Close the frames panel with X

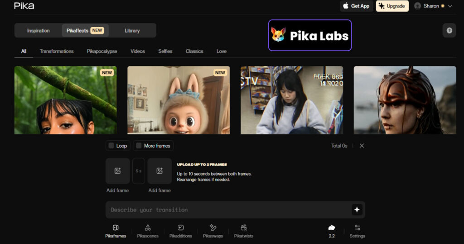(x=362, y=146)
